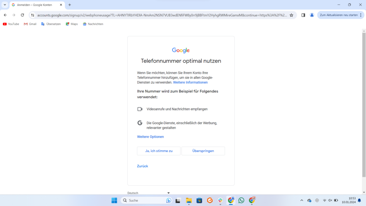View site information icon in address bar

pos(33,15)
